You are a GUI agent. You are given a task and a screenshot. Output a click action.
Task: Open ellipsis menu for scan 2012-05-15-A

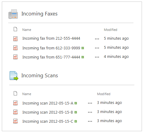point(90,103)
